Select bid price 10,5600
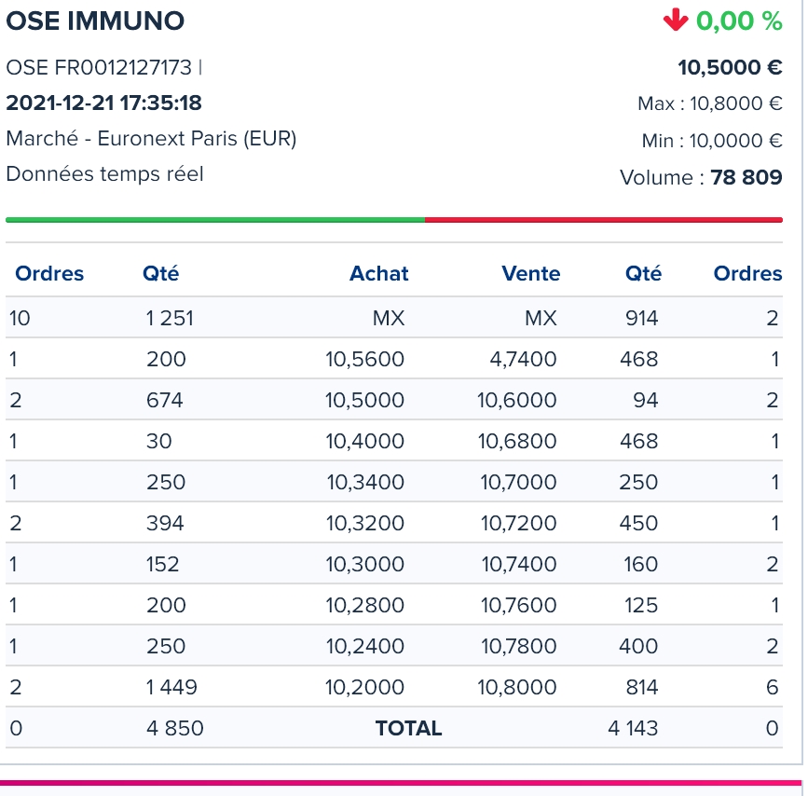 pyautogui.click(x=364, y=359)
